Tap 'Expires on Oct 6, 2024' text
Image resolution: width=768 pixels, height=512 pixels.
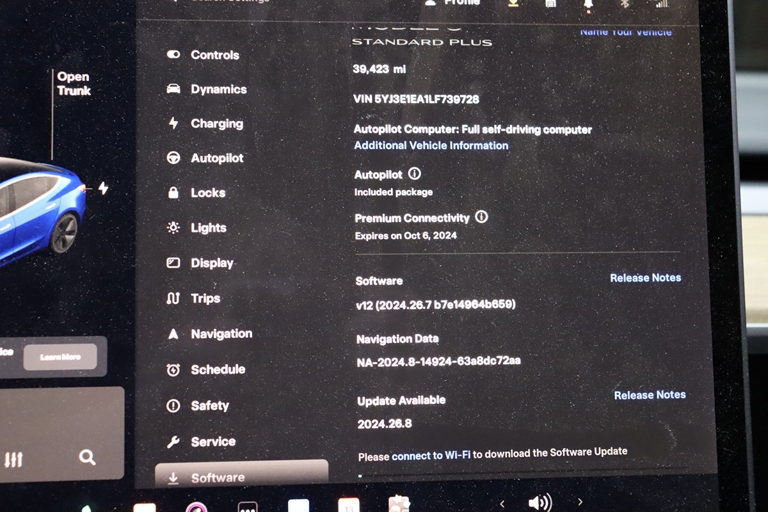coord(406,236)
